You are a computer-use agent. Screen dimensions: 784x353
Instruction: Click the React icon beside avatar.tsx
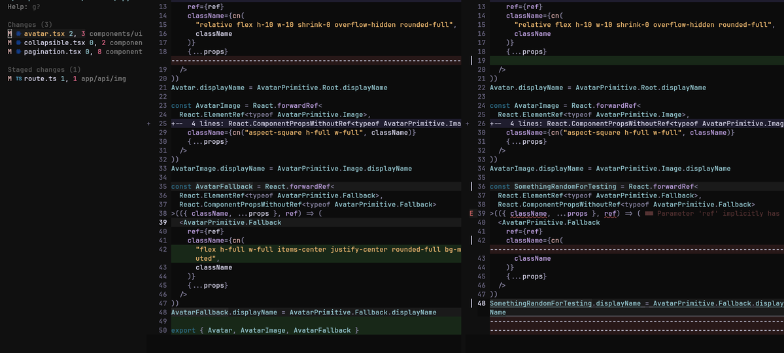pyautogui.click(x=18, y=33)
